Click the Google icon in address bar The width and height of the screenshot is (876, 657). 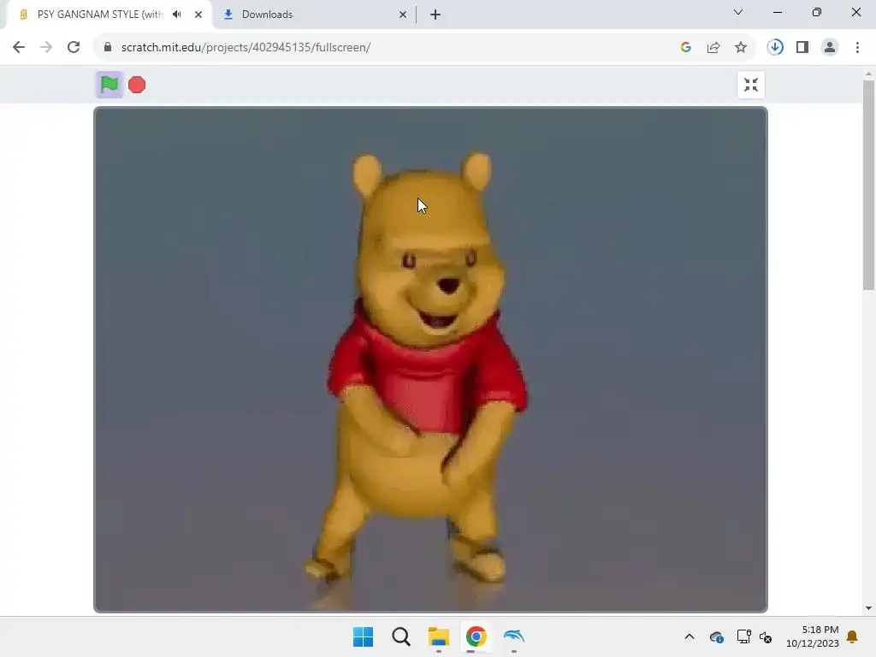tap(686, 48)
